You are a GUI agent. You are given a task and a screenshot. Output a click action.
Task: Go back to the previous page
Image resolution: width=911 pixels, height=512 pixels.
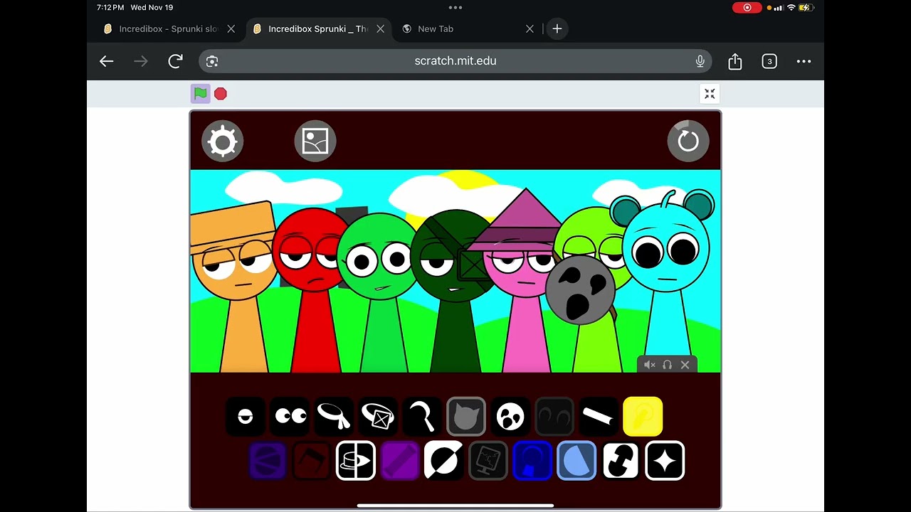click(x=106, y=61)
